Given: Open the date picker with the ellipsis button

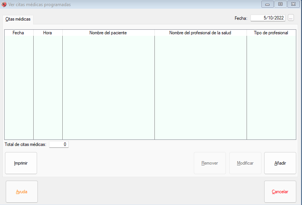Looking at the screenshot, I should click(x=291, y=18).
